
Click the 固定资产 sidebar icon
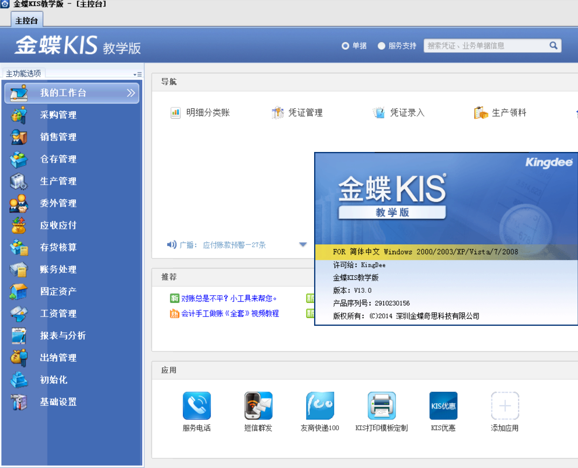pyautogui.click(x=19, y=291)
